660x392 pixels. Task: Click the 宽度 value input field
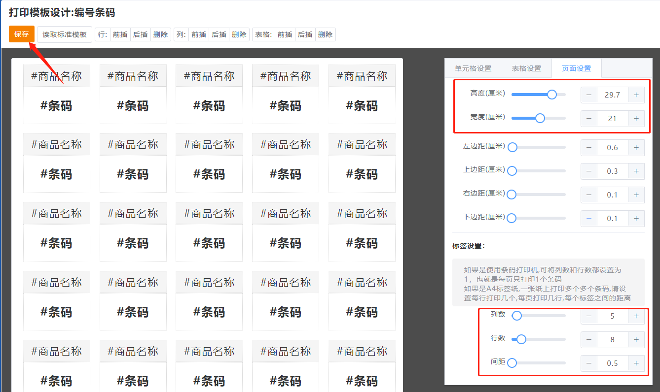coord(612,118)
